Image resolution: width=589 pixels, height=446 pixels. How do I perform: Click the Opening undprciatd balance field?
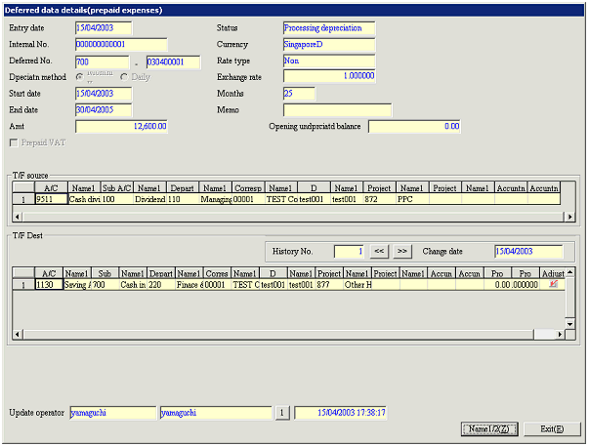(414, 127)
